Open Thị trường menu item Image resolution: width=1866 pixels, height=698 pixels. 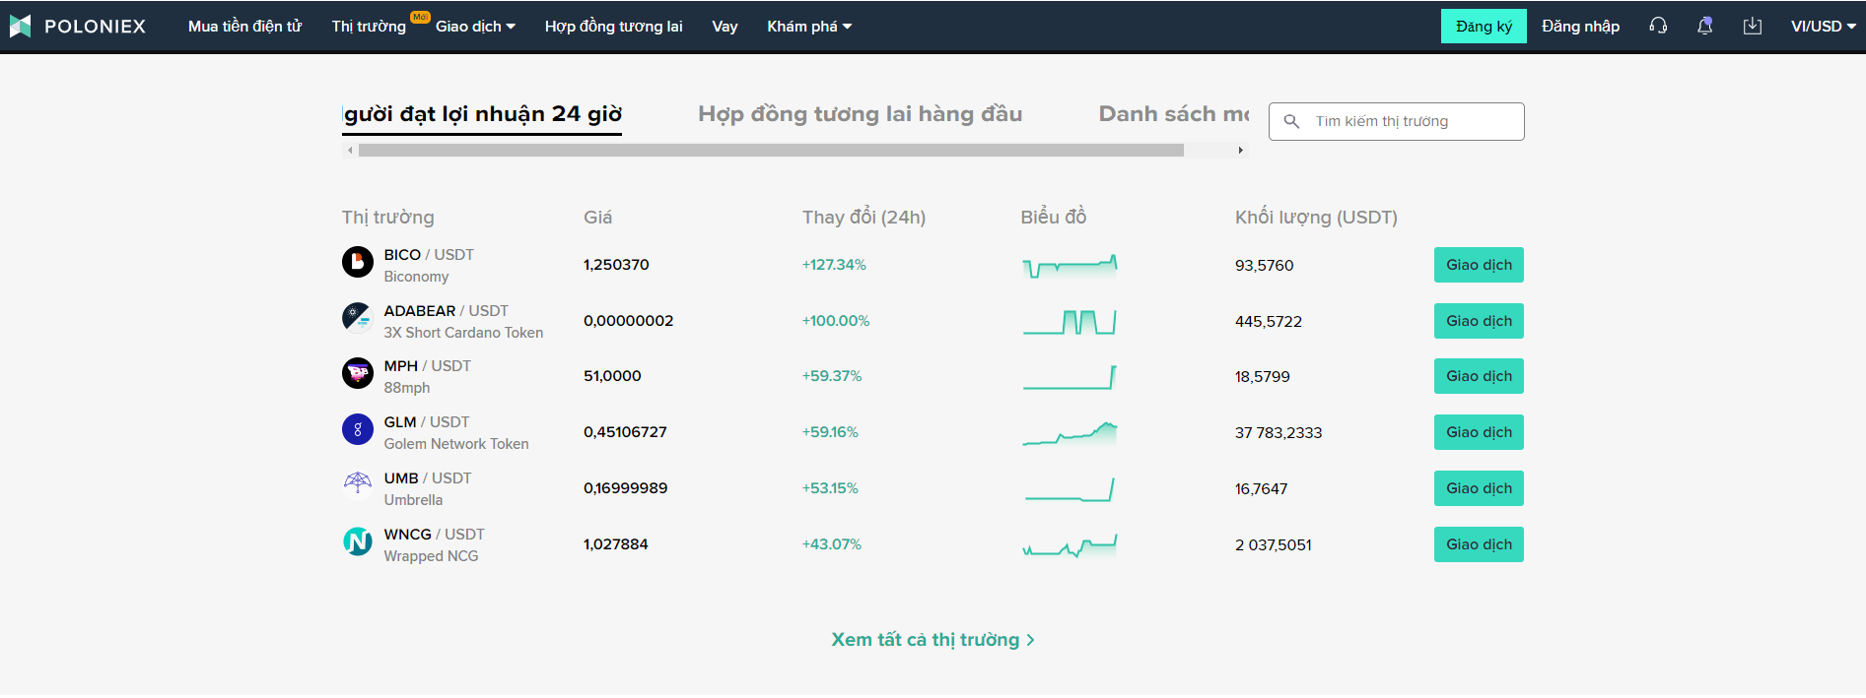369,27
